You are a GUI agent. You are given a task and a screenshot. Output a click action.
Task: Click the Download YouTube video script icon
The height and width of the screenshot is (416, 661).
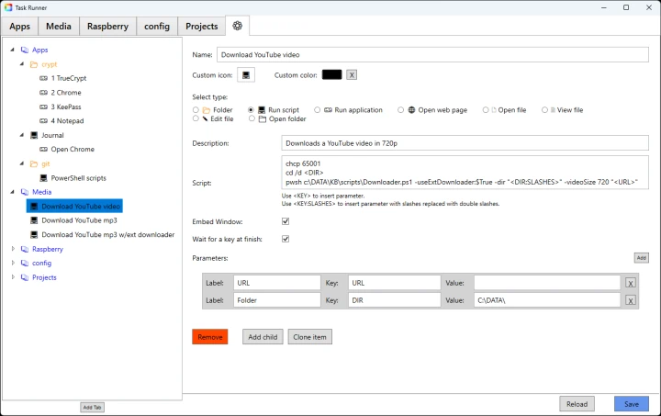[34, 206]
